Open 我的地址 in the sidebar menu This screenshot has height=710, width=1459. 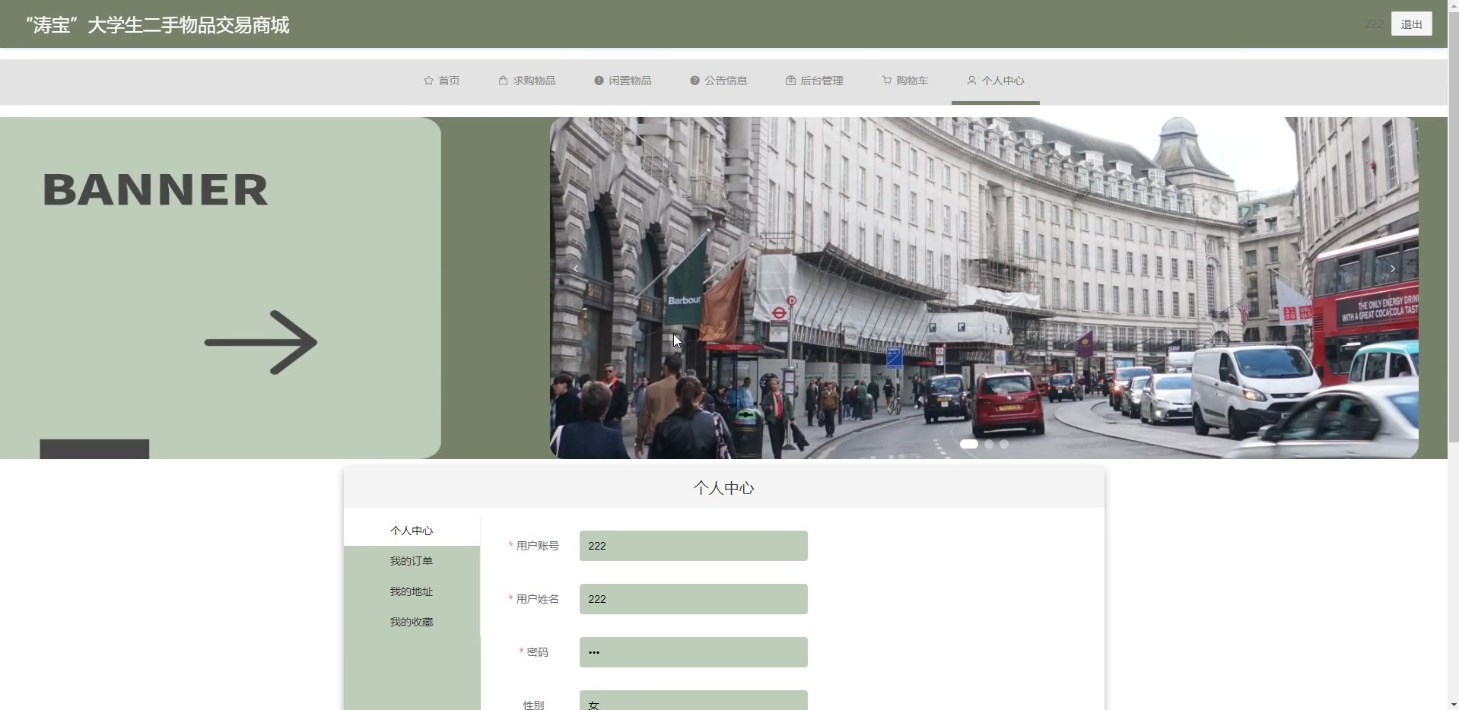point(412,591)
